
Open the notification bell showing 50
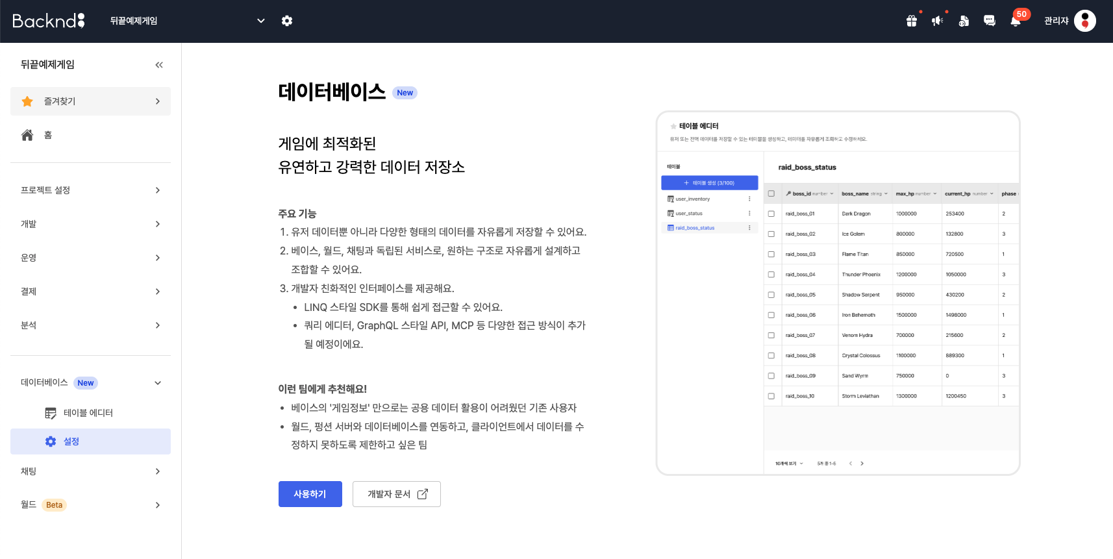[x=1016, y=21]
